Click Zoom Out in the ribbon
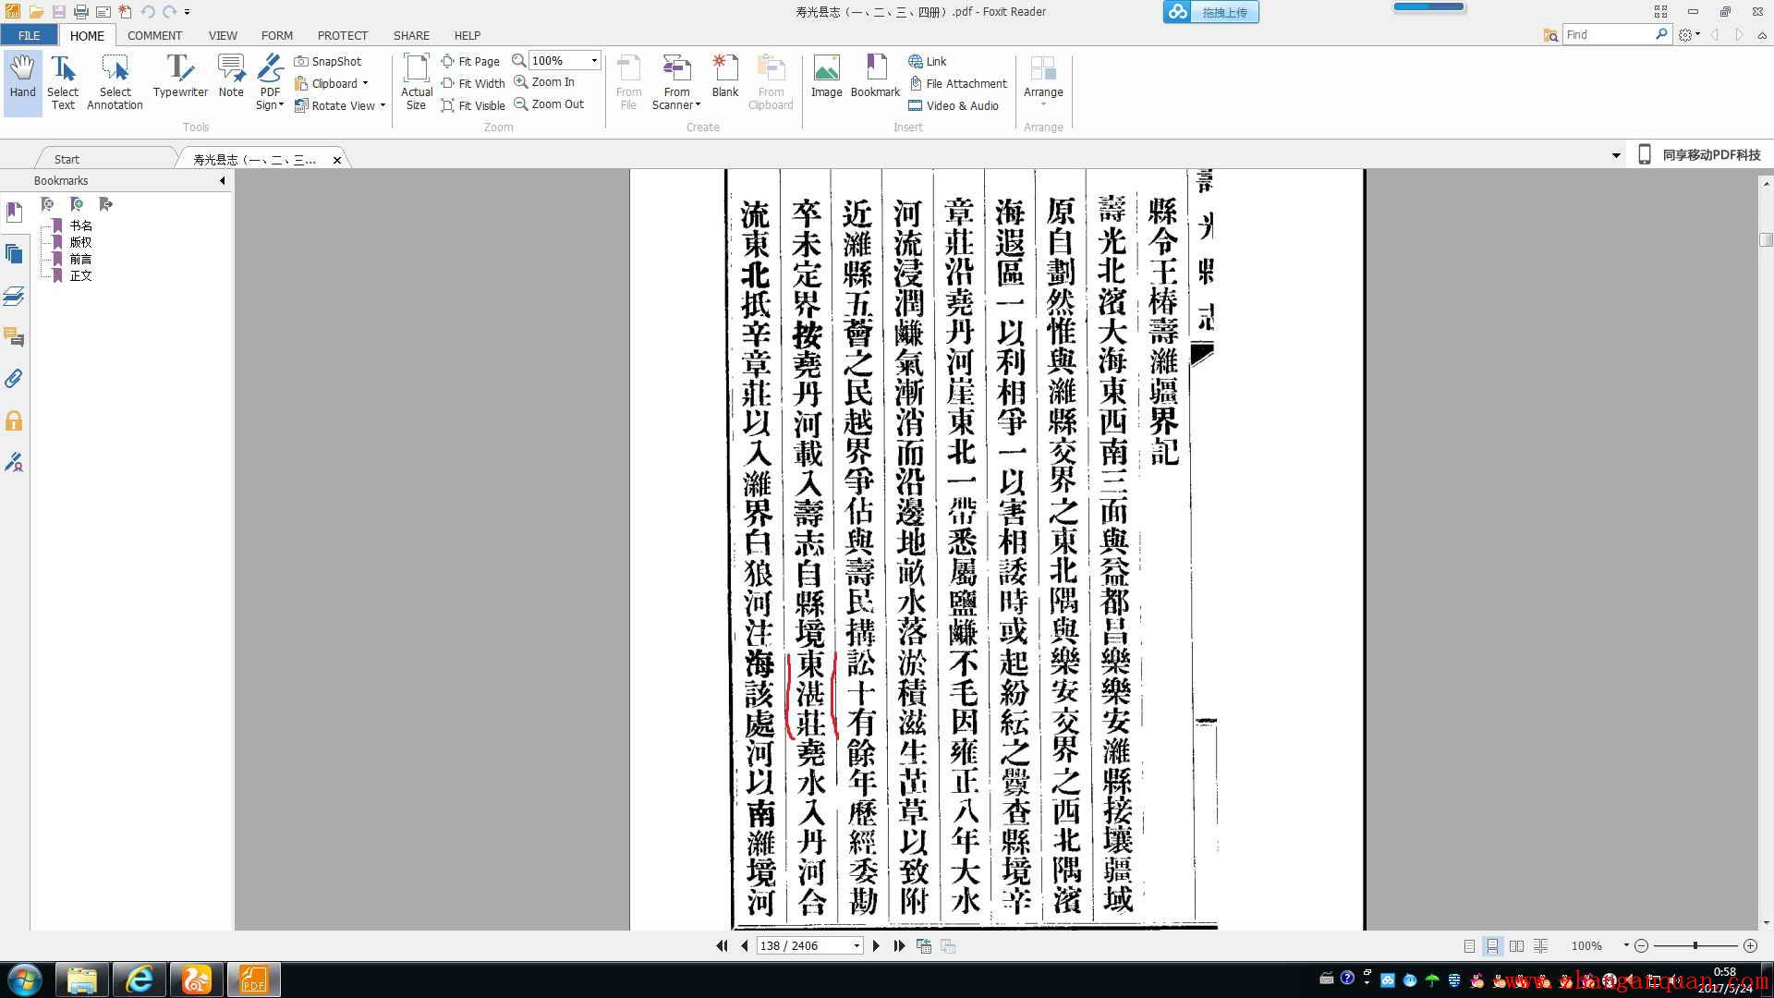Screen dimensions: 1774x998 (x=549, y=104)
